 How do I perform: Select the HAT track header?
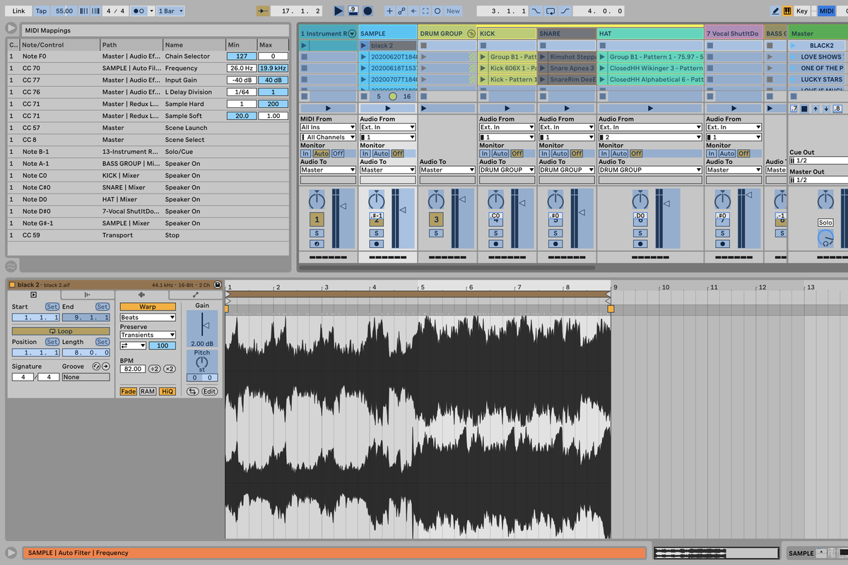tap(650, 33)
